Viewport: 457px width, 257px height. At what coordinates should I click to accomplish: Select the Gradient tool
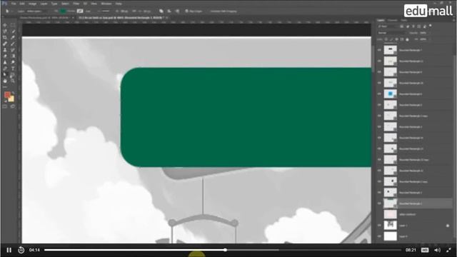click(x=13, y=56)
